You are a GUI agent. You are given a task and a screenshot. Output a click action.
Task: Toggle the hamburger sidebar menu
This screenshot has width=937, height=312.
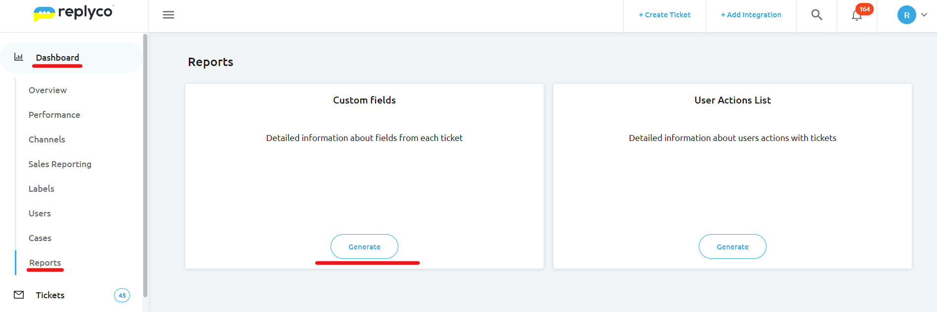[169, 15]
